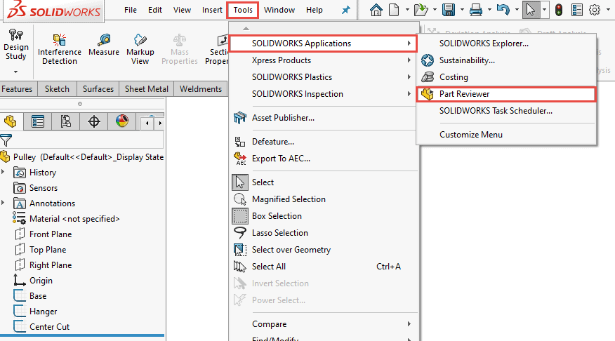Expand the History folder in the tree

point(3,172)
